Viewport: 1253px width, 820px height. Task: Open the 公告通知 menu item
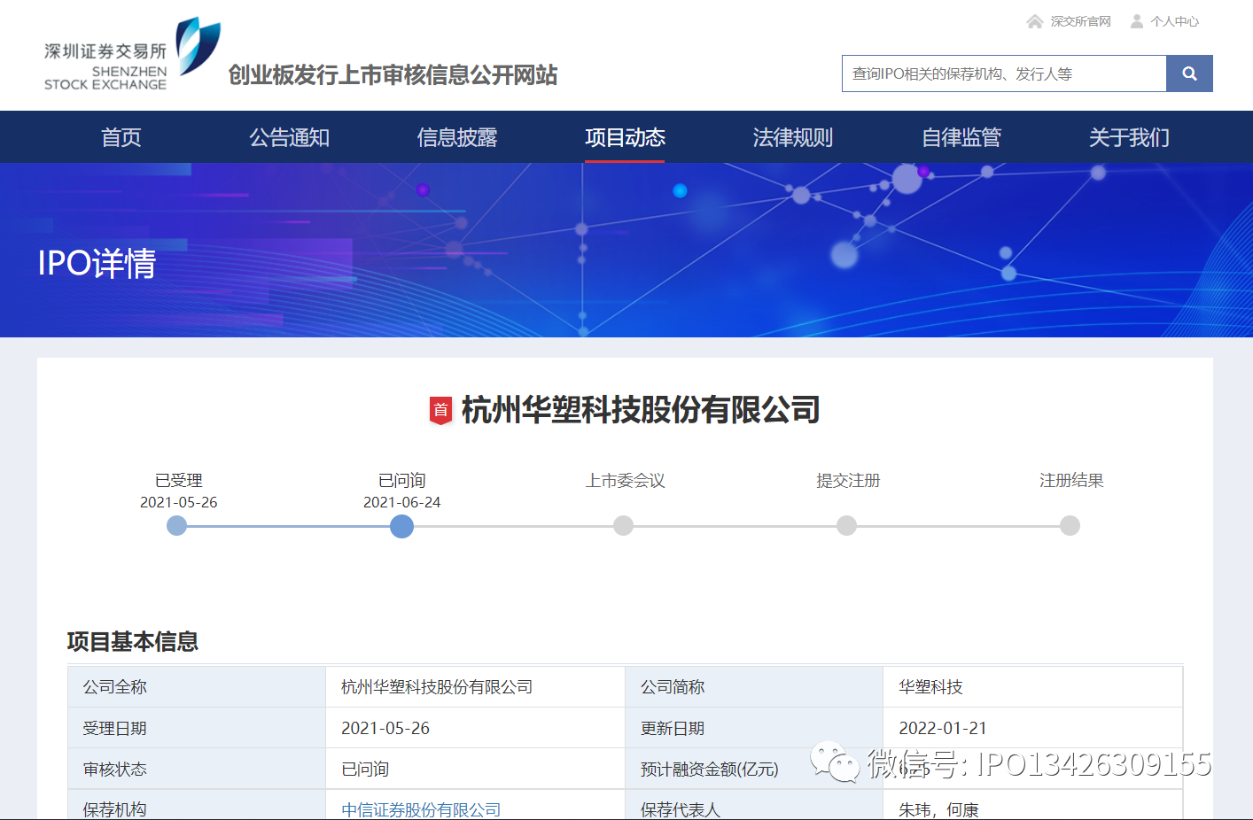coord(290,137)
